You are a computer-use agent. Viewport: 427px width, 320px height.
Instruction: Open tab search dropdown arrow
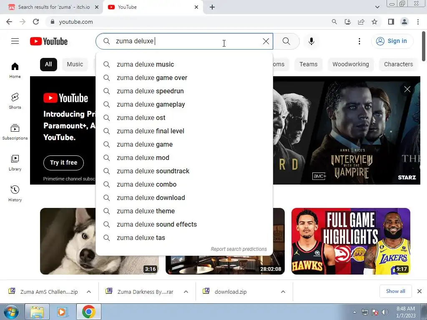tap(377, 7)
